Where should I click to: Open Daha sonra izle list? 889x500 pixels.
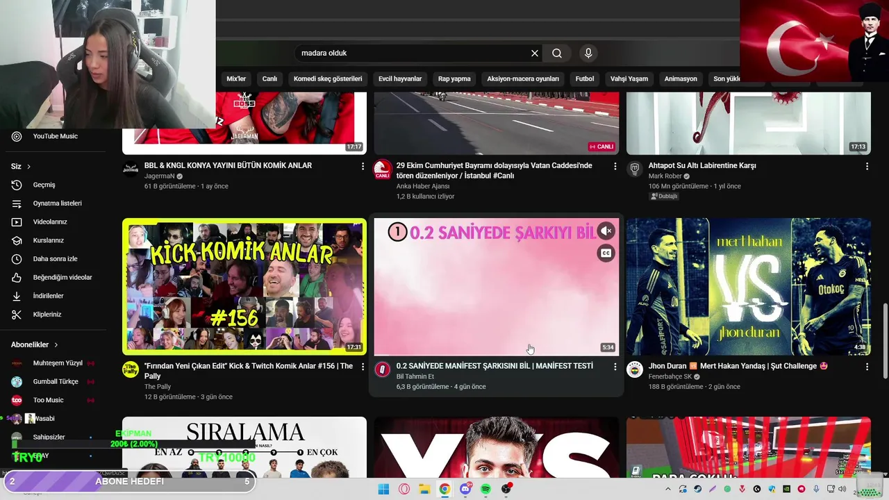click(x=56, y=259)
